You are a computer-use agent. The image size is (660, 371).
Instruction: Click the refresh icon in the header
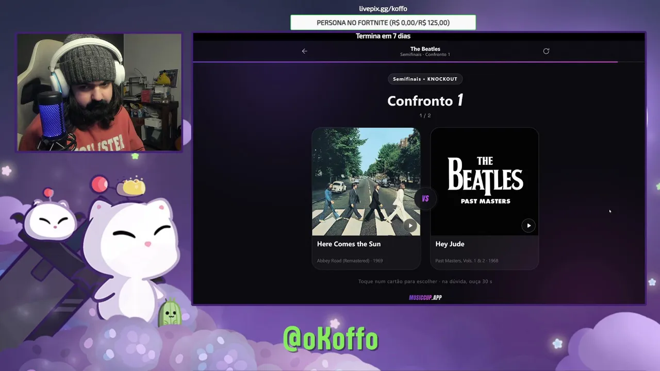coord(546,51)
